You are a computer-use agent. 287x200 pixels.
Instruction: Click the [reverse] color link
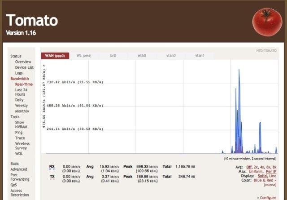[270, 185]
